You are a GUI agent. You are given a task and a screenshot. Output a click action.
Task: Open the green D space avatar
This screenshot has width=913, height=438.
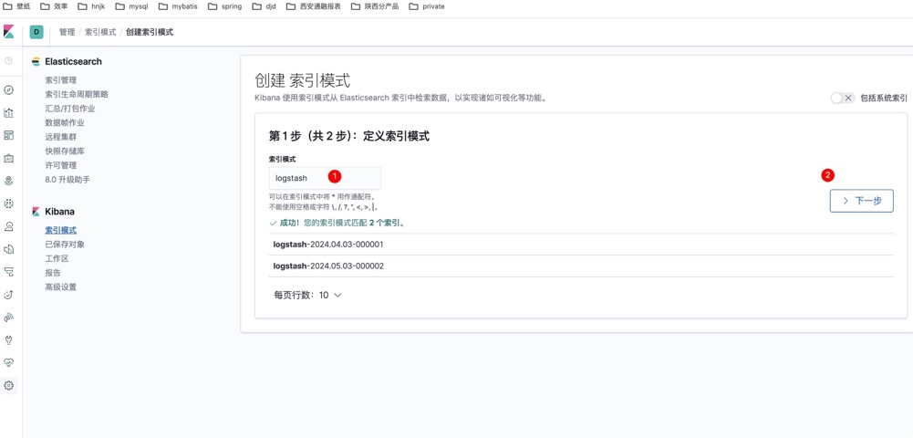36,32
